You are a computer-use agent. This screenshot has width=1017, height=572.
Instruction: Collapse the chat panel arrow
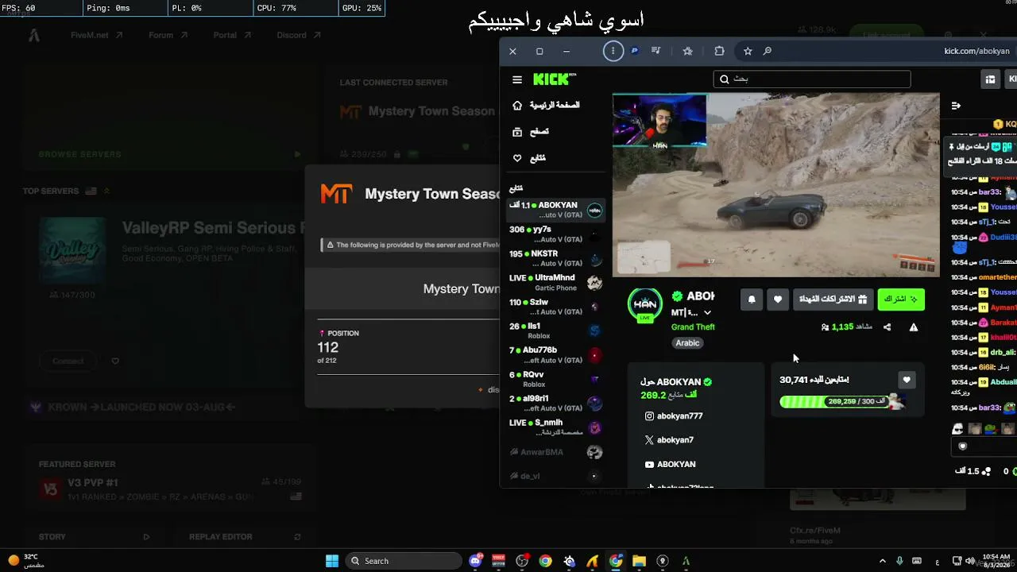click(956, 106)
